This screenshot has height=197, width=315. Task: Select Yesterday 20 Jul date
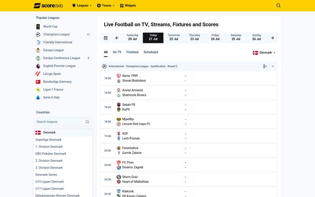[133, 38]
